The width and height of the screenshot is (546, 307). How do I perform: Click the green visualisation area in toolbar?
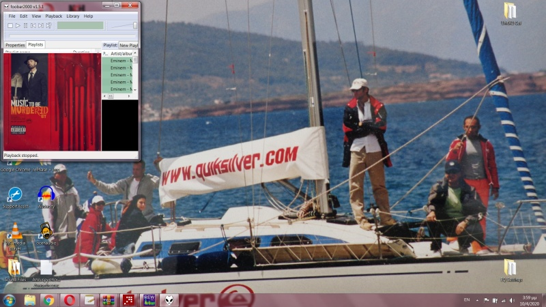81,25
